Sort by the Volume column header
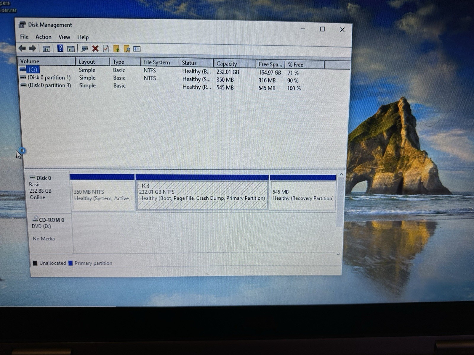The height and width of the screenshot is (355, 474). point(47,61)
